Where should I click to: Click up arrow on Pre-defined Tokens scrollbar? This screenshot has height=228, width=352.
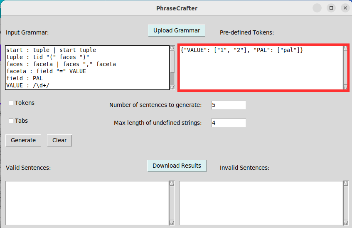click(x=345, y=48)
